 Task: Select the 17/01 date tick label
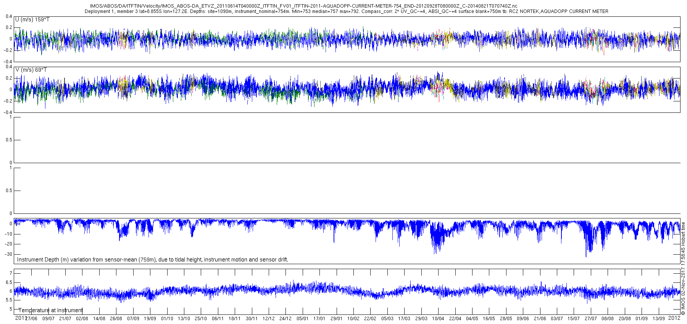click(319, 319)
